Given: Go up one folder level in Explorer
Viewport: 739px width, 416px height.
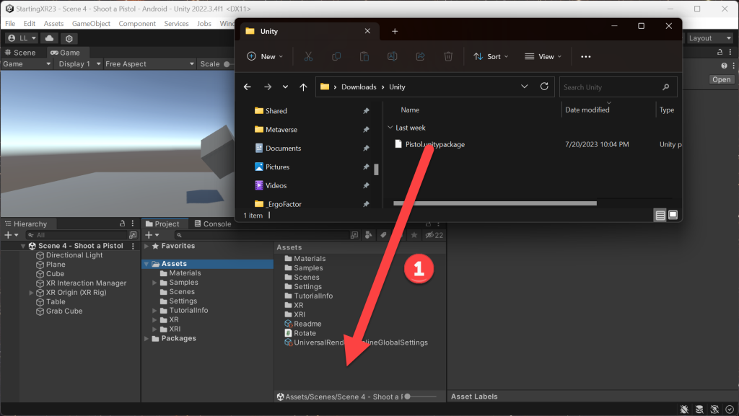Looking at the screenshot, I should click(304, 87).
